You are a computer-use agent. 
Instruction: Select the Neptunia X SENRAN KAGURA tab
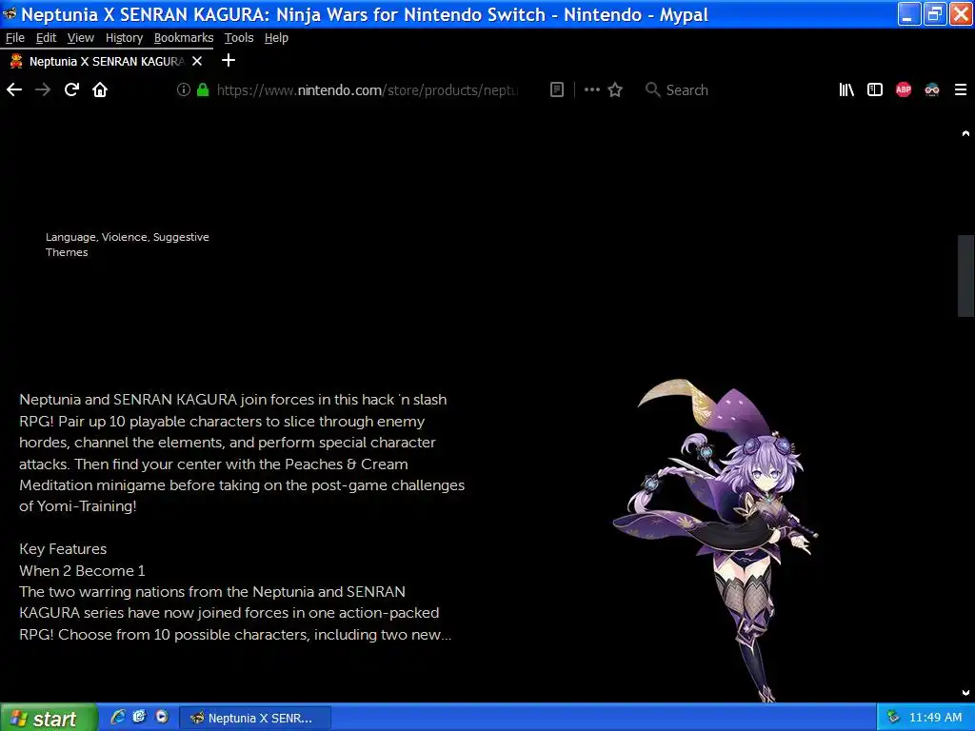click(106, 61)
